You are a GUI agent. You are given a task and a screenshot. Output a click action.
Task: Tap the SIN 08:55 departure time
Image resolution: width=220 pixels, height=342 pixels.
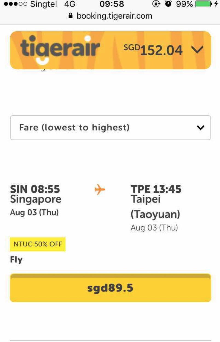coord(35,189)
